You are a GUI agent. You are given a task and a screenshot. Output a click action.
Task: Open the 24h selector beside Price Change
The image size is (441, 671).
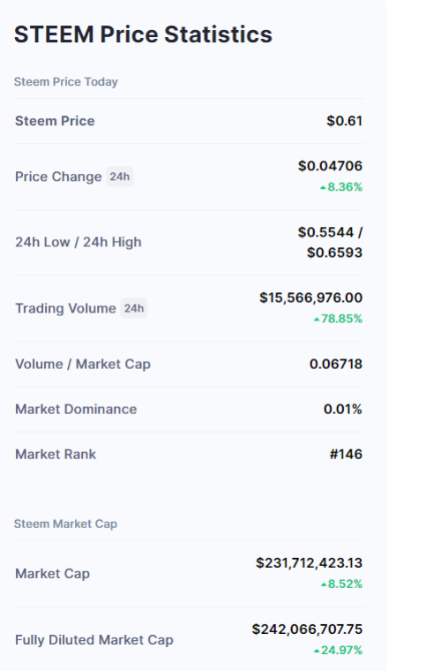[120, 177]
